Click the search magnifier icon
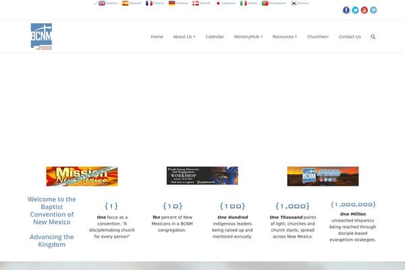Image resolution: width=405 pixels, height=270 pixels. [x=373, y=36]
